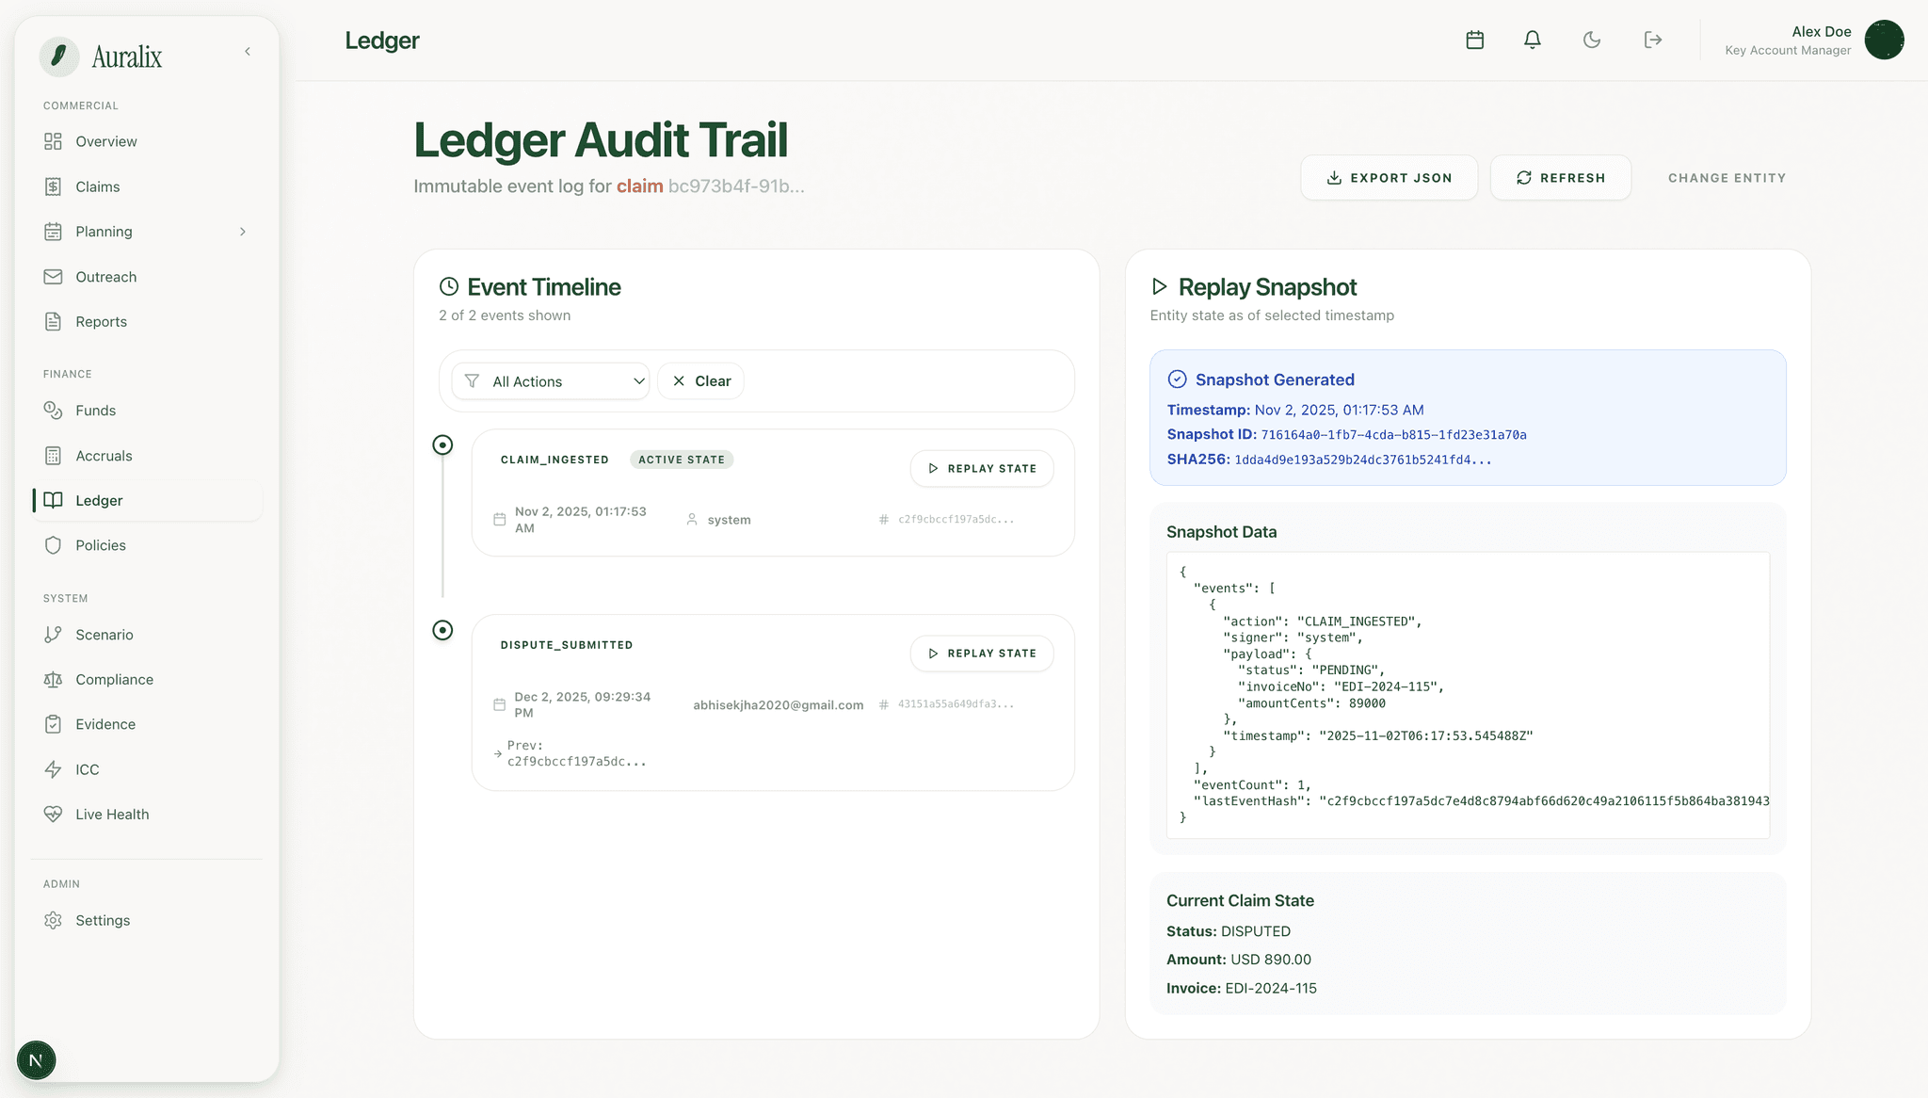Click the EXPORT JSON button
The height and width of the screenshot is (1098, 1928).
[x=1389, y=177]
